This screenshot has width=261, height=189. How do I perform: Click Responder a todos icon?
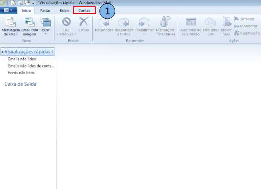tap(123, 22)
